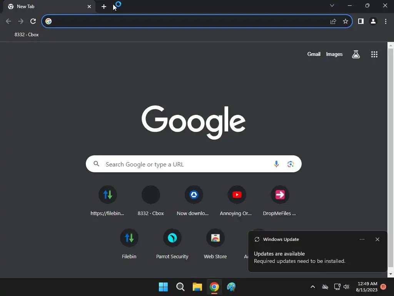Open the Paint app from taskbar
Viewport: 394px width, 296px height.
pos(231,287)
